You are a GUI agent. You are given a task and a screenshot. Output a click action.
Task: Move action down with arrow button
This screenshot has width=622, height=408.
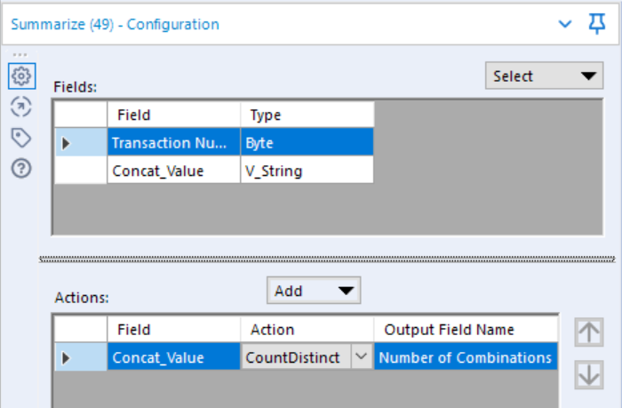click(x=589, y=375)
